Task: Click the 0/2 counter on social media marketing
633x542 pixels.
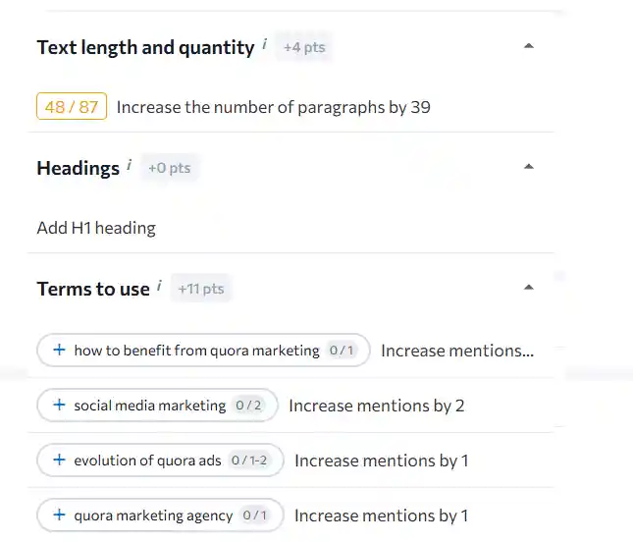Action: 248,406
